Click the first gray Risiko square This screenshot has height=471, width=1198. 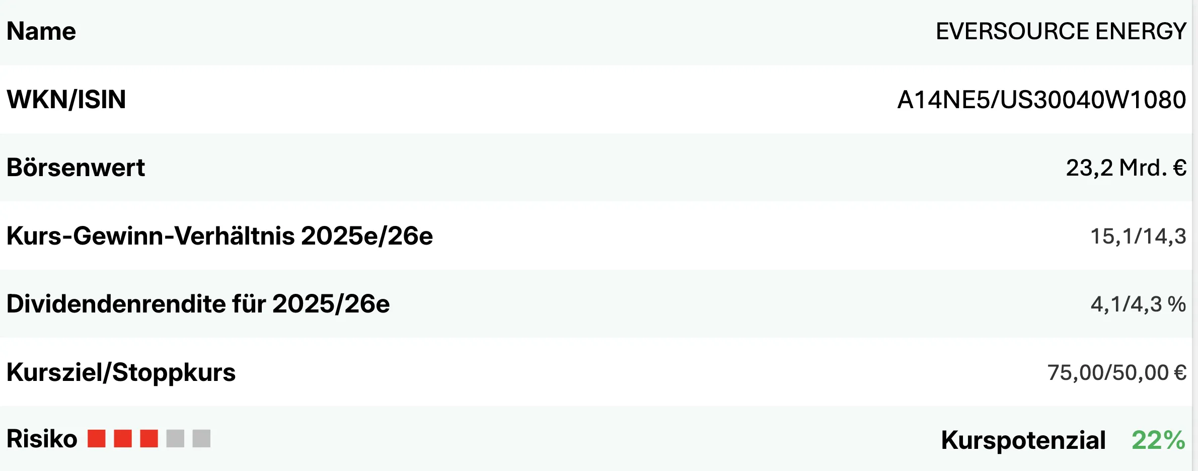click(175, 438)
